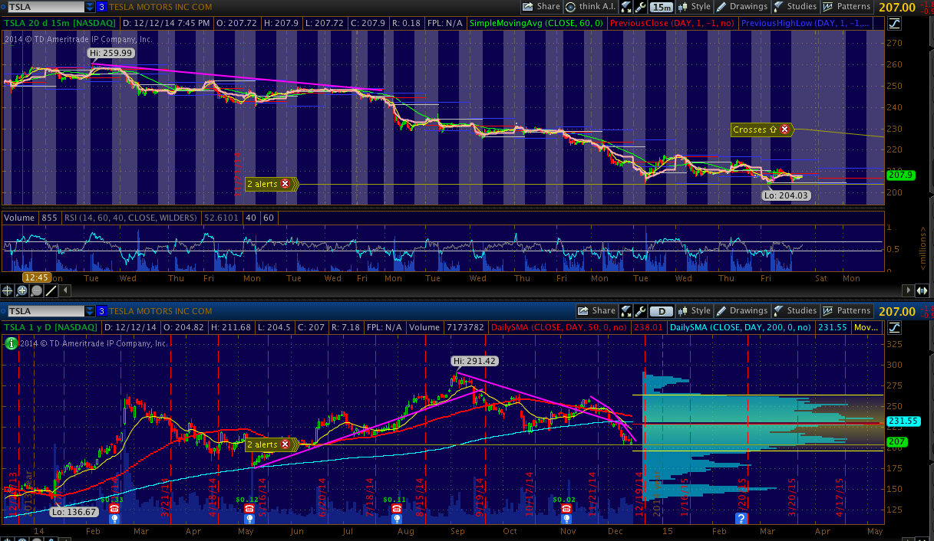The width and height of the screenshot is (934, 541).
Task: Toggle the D daily aggregation button
Action: tap(660, 311)
